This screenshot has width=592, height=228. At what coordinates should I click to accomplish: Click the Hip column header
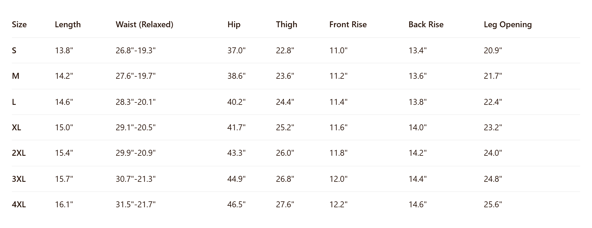[x=234, y=25]
